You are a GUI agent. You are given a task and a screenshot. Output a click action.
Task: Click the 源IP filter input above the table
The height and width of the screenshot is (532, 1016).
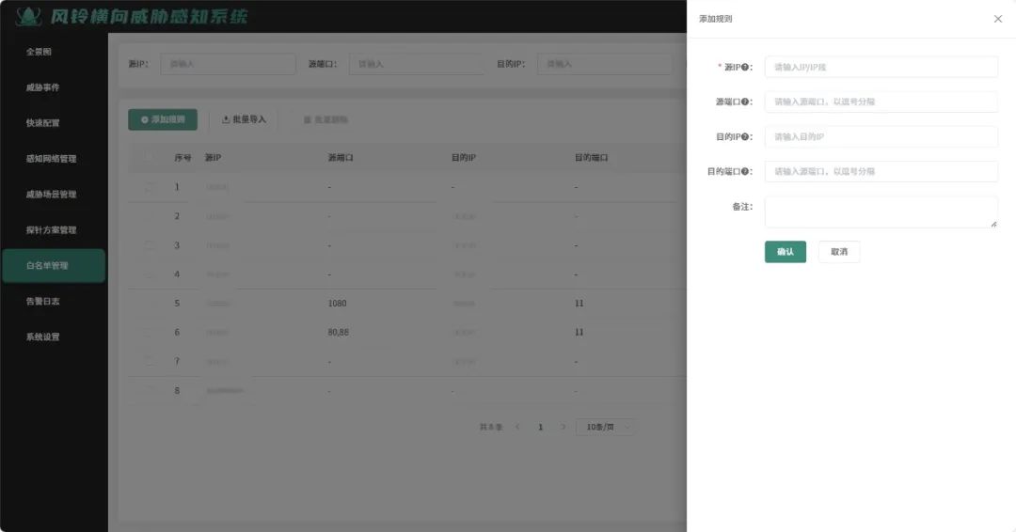point(228,64)
